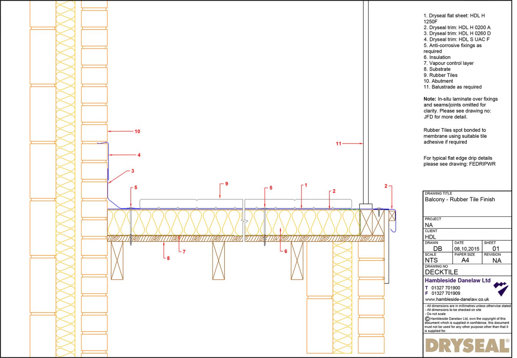
Task: Click the paper size A4 value
Action: pyautogui.click(x=465, y=260)
